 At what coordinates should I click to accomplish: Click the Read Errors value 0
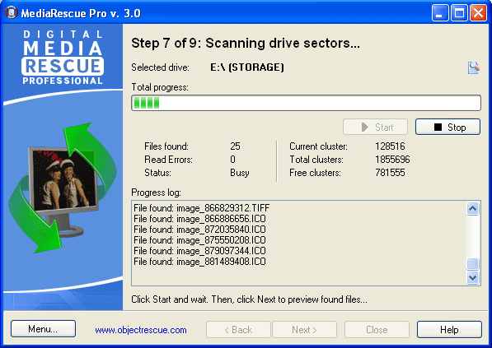[232, 160]
